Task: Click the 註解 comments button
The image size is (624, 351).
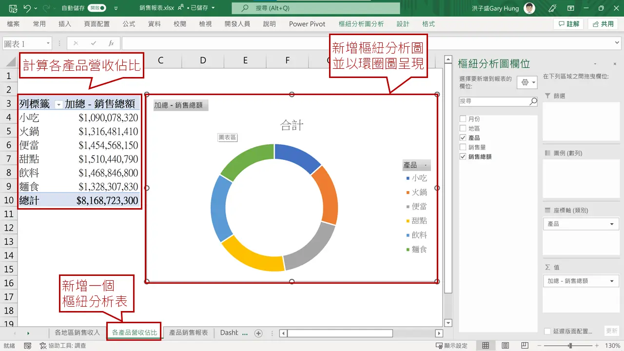Action: coord(569,24)
